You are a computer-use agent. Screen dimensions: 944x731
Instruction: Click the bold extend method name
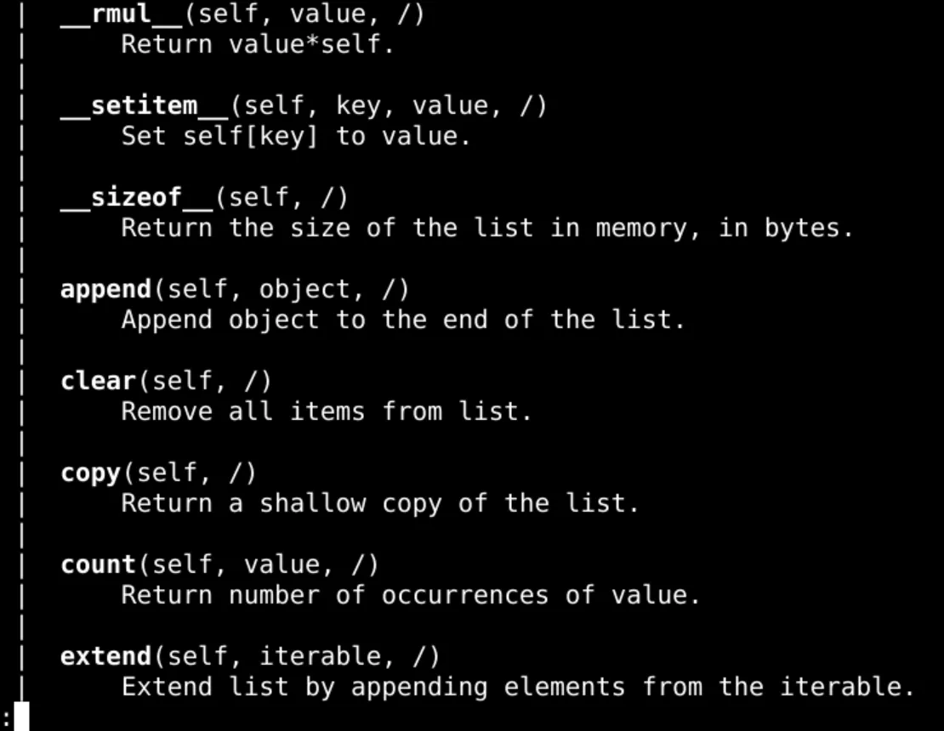[x=105, y=656]
